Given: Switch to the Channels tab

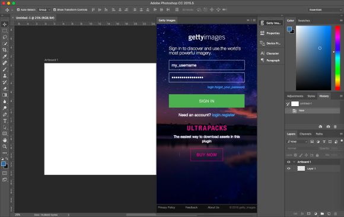Looking at the screenshot, I should [x=305, y=134].
